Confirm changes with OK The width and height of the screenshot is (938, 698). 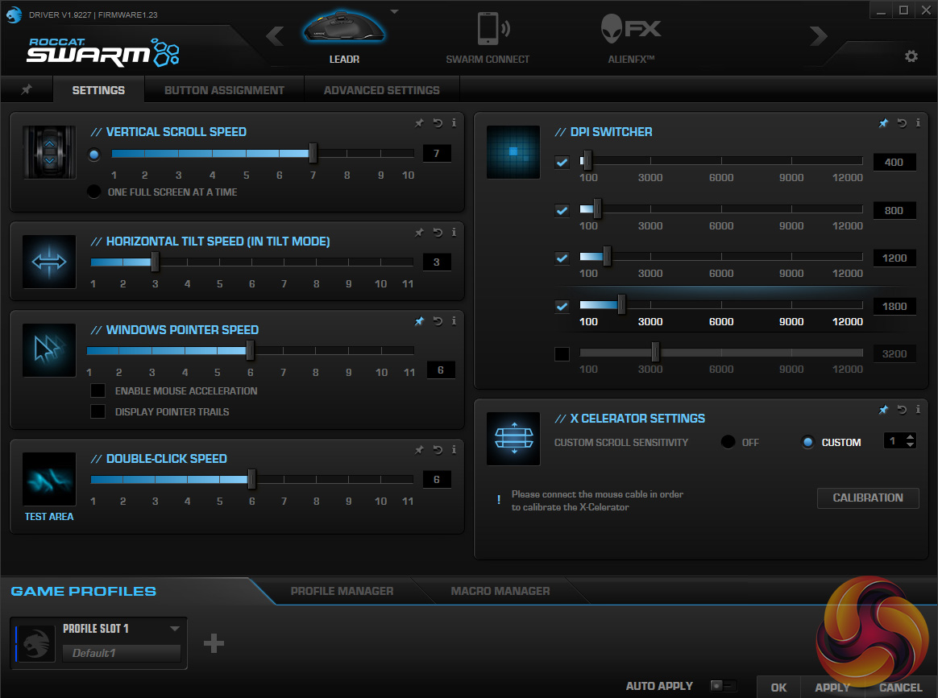coord(778,688)
